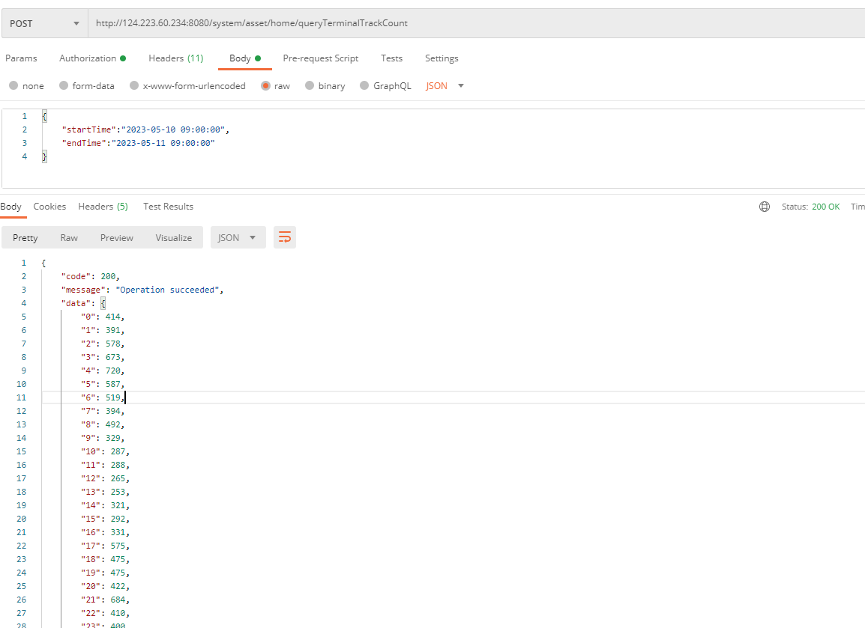Image resolution: width=865 pixels, height=628 pixels.
Task: Open the Headers (11) request tab
Action: pos(175,58)
